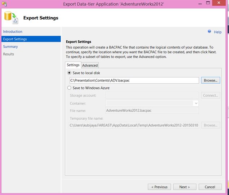Click the Previous button
The height and width of the screenshot is (195, 229).
(159, 187)
